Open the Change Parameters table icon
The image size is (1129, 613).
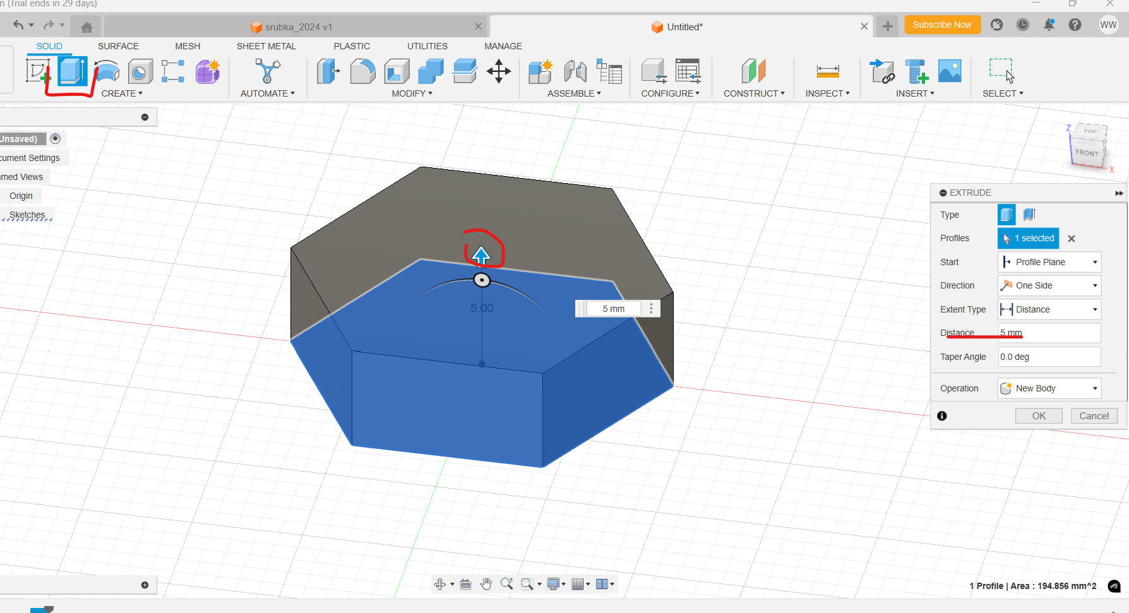609,71
